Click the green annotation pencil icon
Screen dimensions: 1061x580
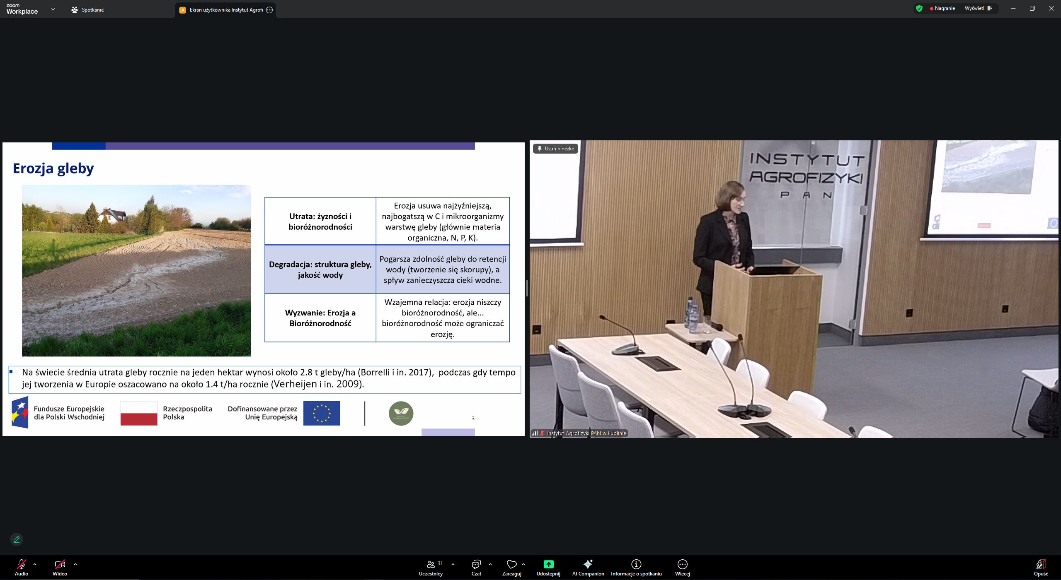pos(17,539)
